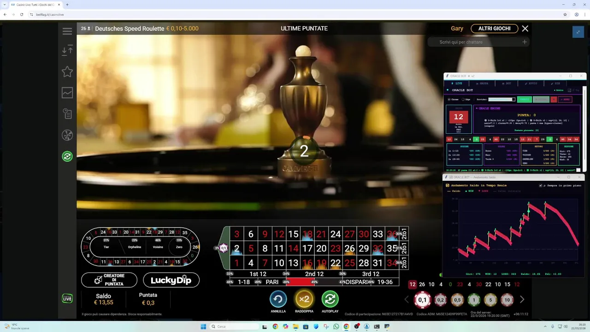Click the plus icon beside chat field
Screen dimensions: 590x332
[524, 42]
